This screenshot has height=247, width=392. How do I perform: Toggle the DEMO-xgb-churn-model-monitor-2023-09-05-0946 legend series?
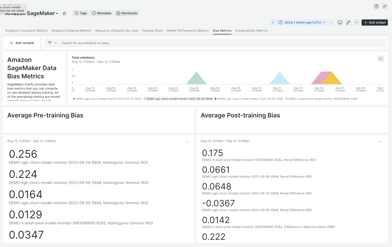250,99
